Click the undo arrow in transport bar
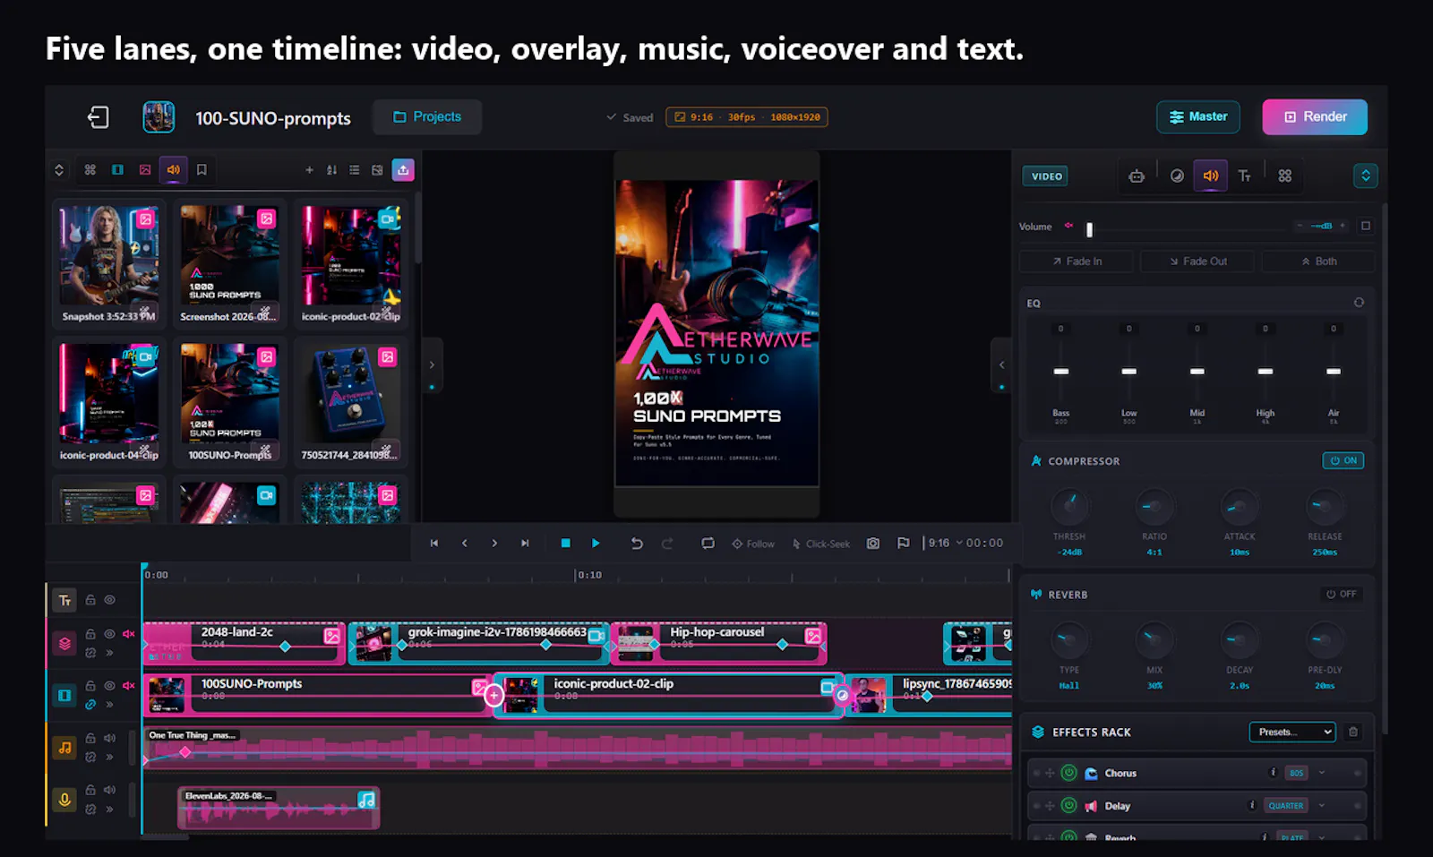 637,544
